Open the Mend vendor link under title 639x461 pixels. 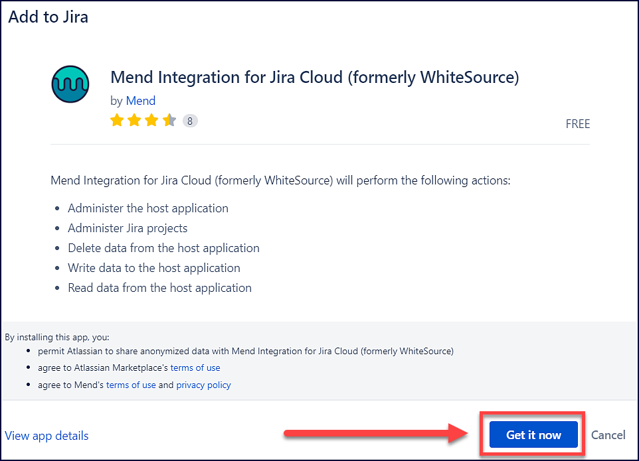[141, 101]
